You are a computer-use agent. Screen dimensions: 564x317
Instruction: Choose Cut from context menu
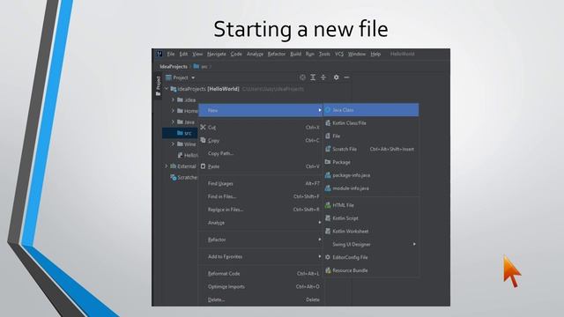261,127
